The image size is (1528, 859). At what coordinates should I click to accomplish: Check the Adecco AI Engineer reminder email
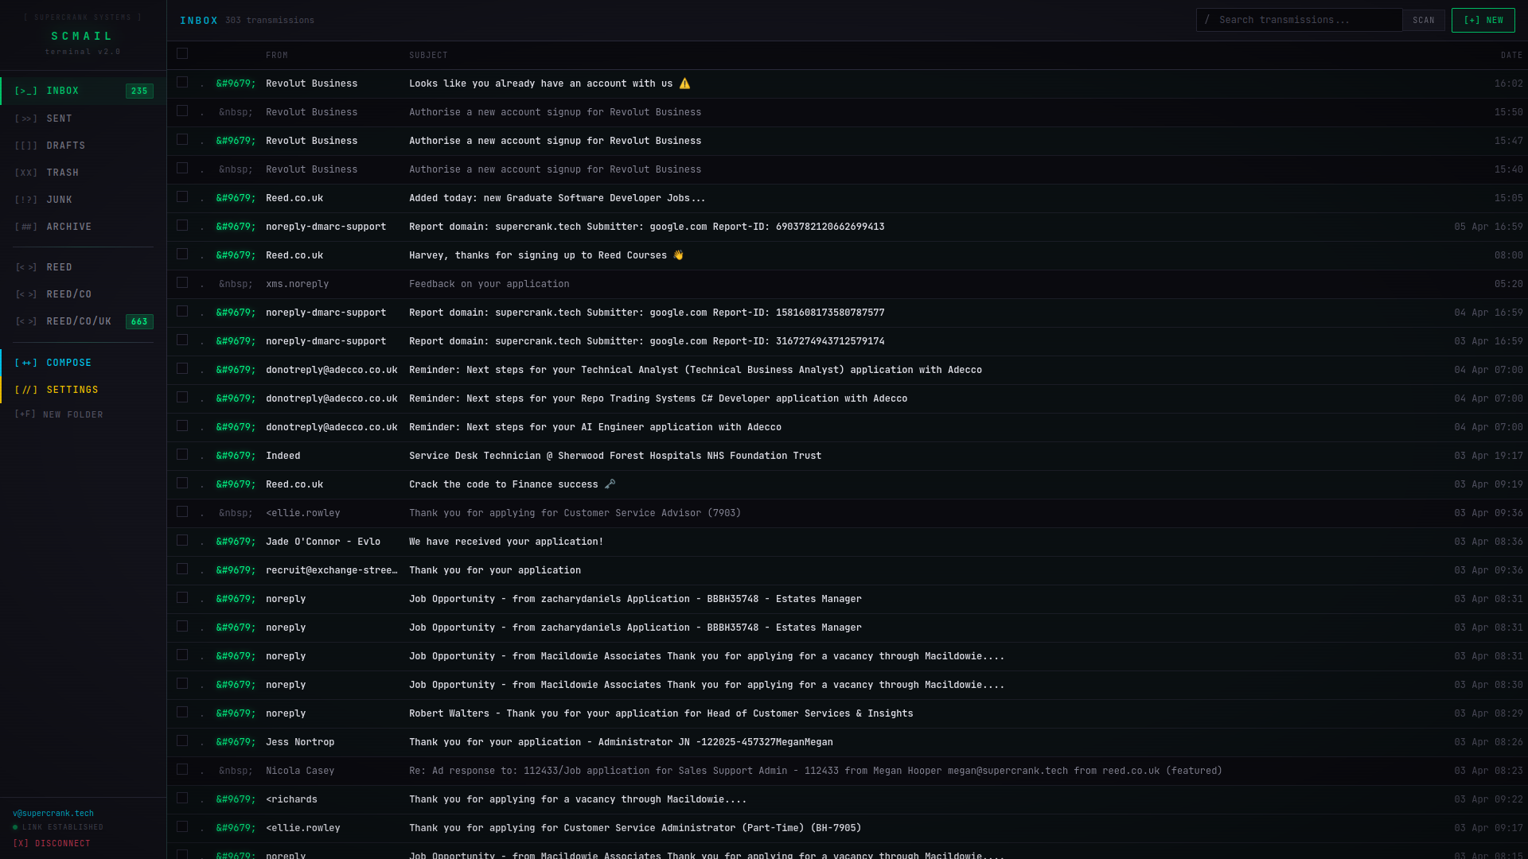click(x=182, y=426)
